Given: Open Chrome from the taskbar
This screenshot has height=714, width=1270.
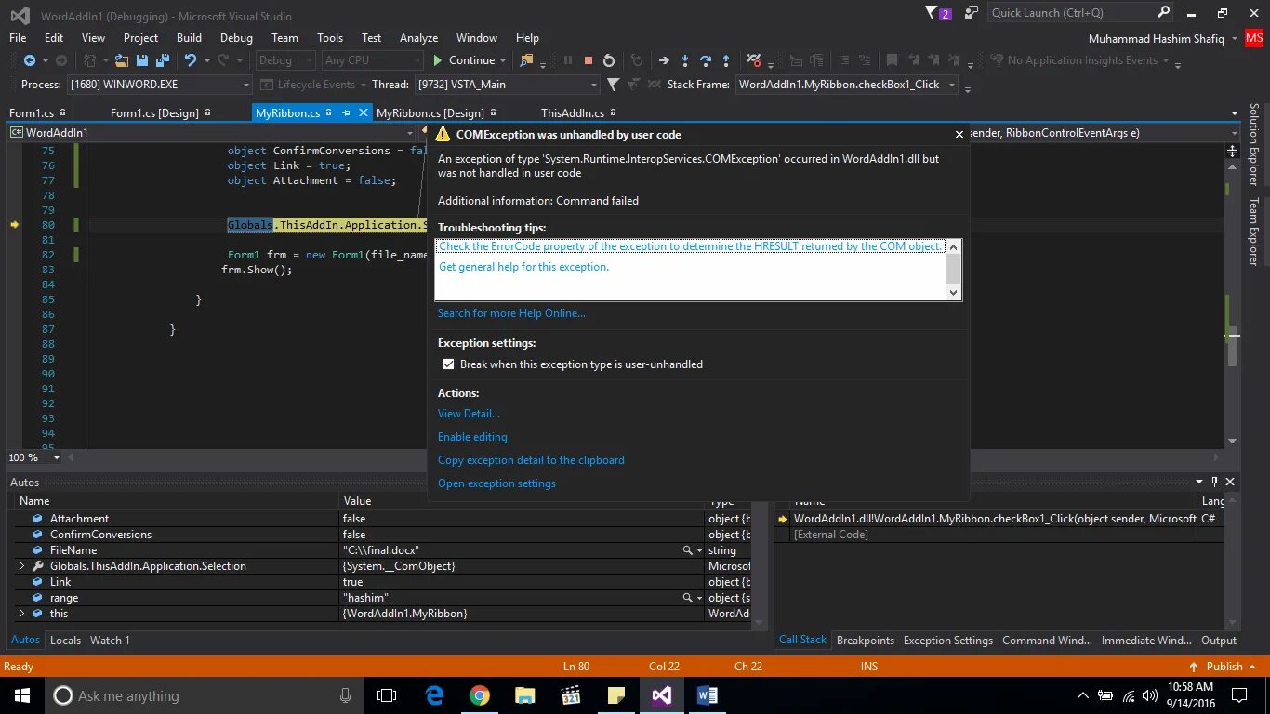Looking at the screenshot, I should 479,695.
